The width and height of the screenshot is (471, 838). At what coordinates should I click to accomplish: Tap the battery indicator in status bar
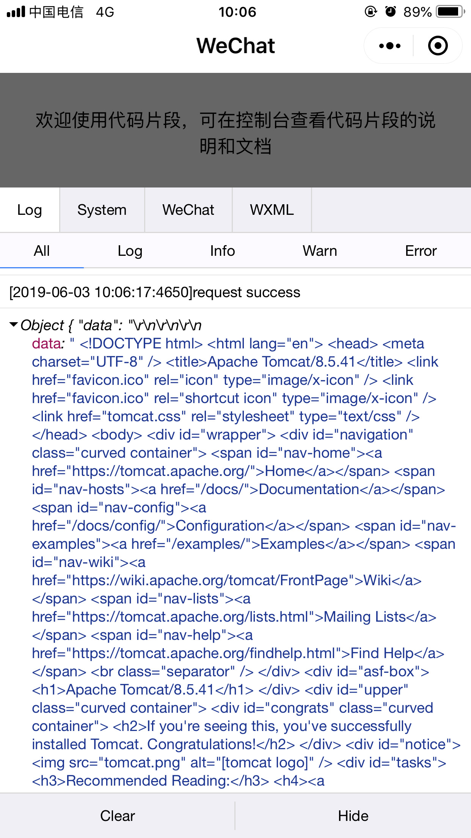pos(450,12)
